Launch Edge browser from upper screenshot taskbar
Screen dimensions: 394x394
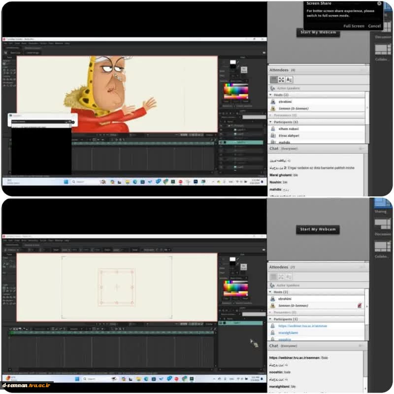pyautogui.click(x=135, y=182)
